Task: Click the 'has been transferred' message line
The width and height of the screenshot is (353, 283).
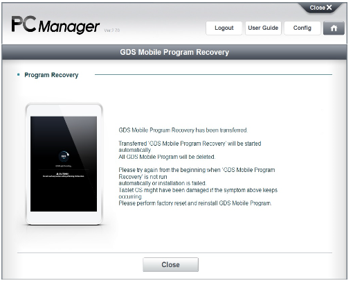Action: click(183, 130)
